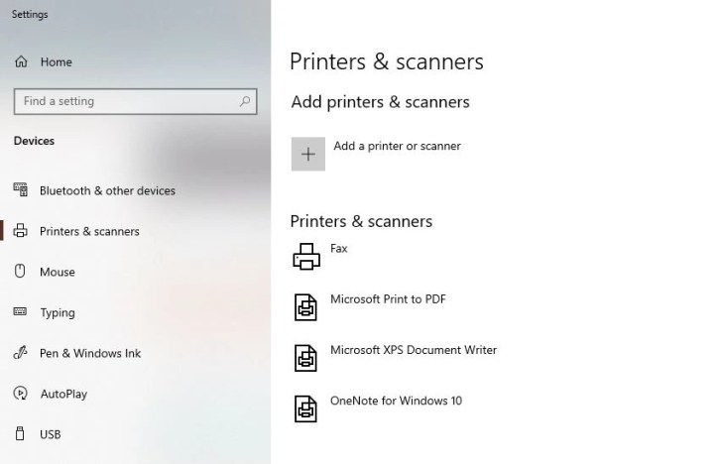The height and width of the screenshot is (464, 720).
Task: Click the Microsoft XPS Document Writer icon
Action: [305, 358]
